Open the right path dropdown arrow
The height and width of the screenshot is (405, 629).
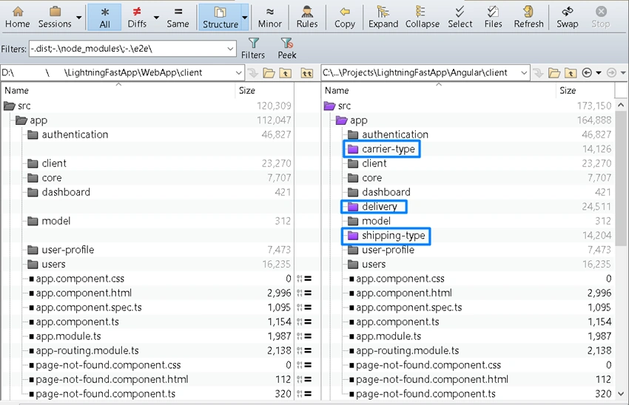pyautogui.click(x=524, y=72)
